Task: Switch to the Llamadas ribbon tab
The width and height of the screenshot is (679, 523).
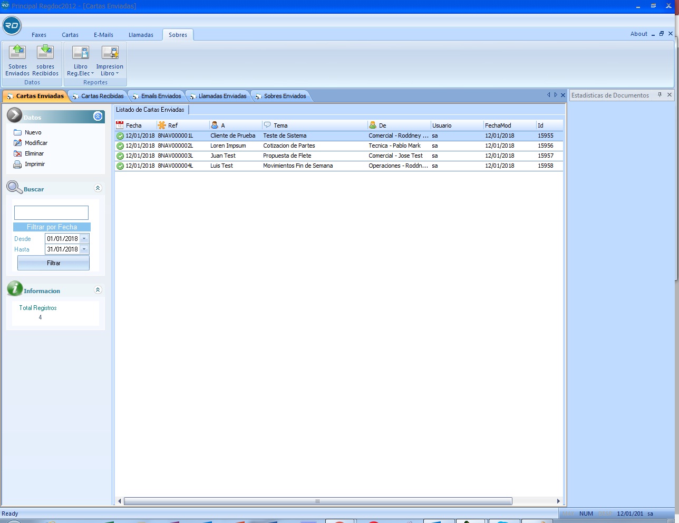Action: (141, 35)
